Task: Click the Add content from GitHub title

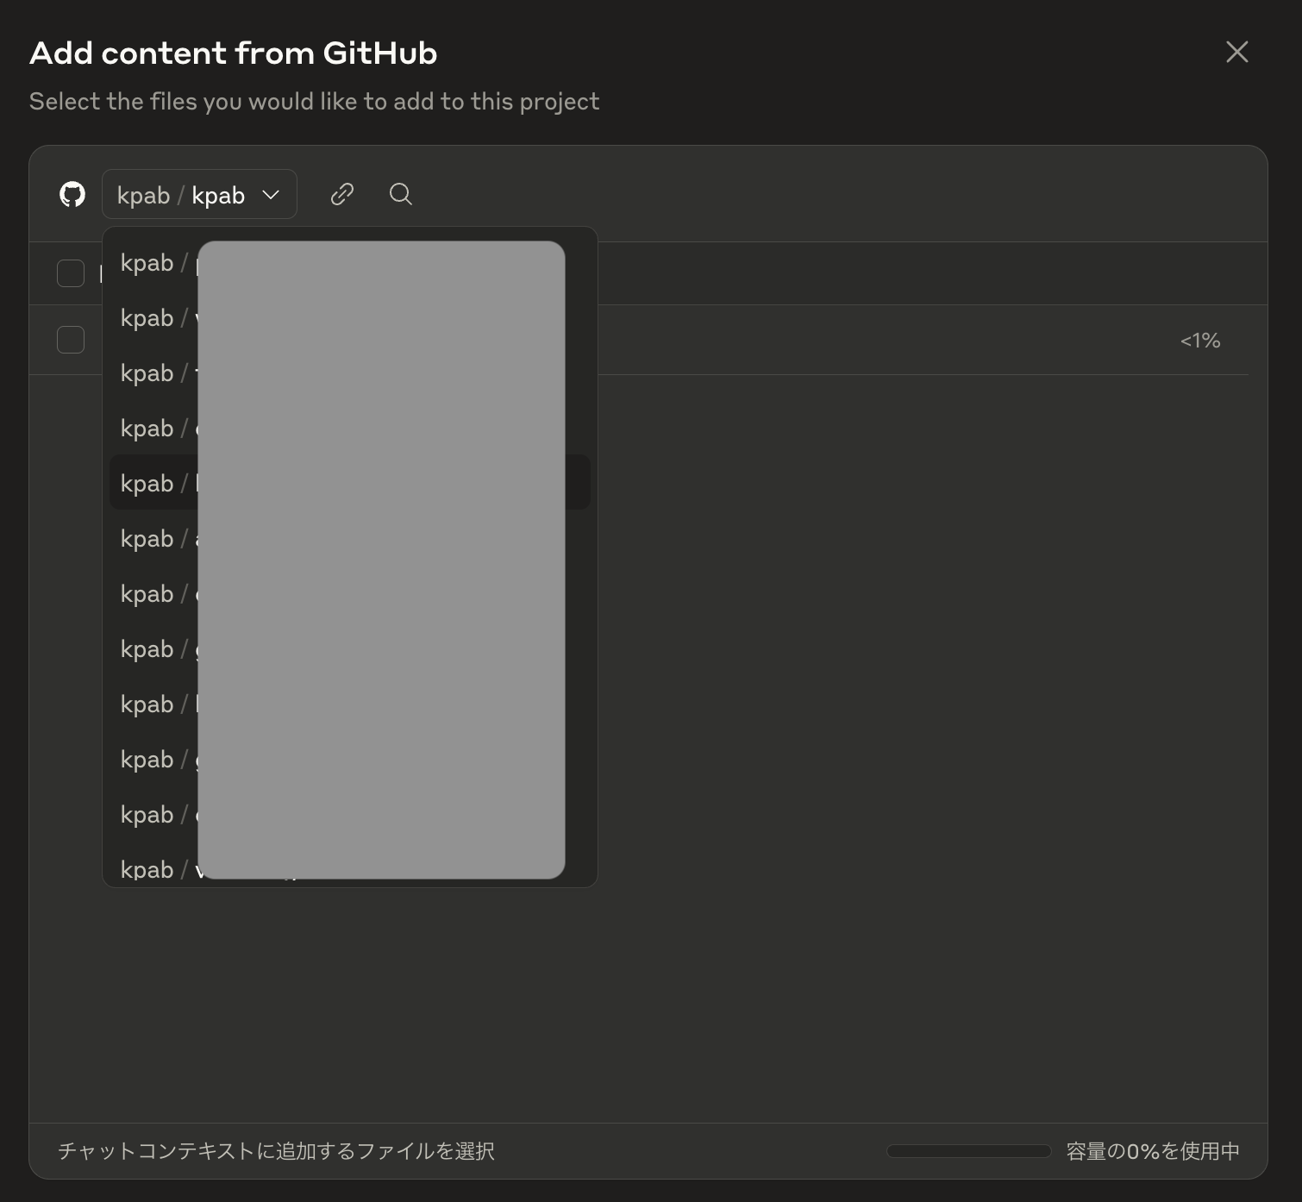Action: [234, 53]
